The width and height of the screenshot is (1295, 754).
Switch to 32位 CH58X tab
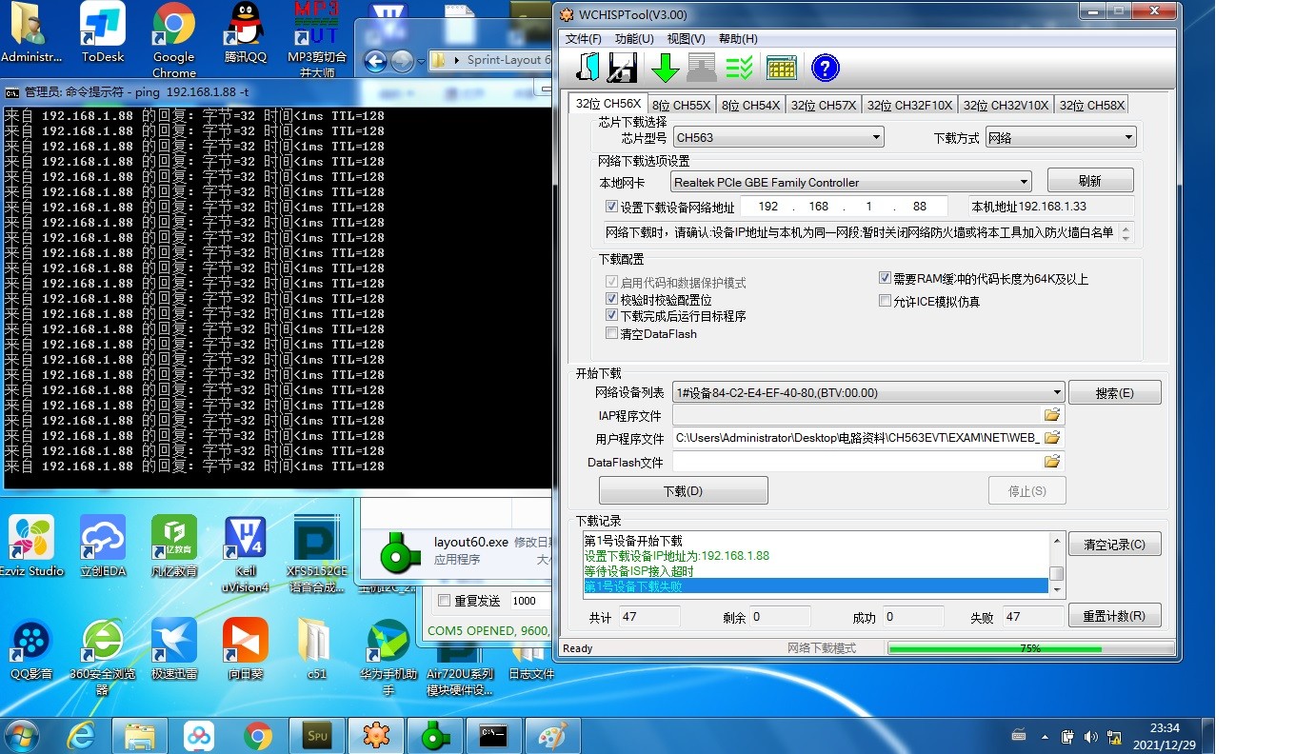click(x=1092, y=105)
